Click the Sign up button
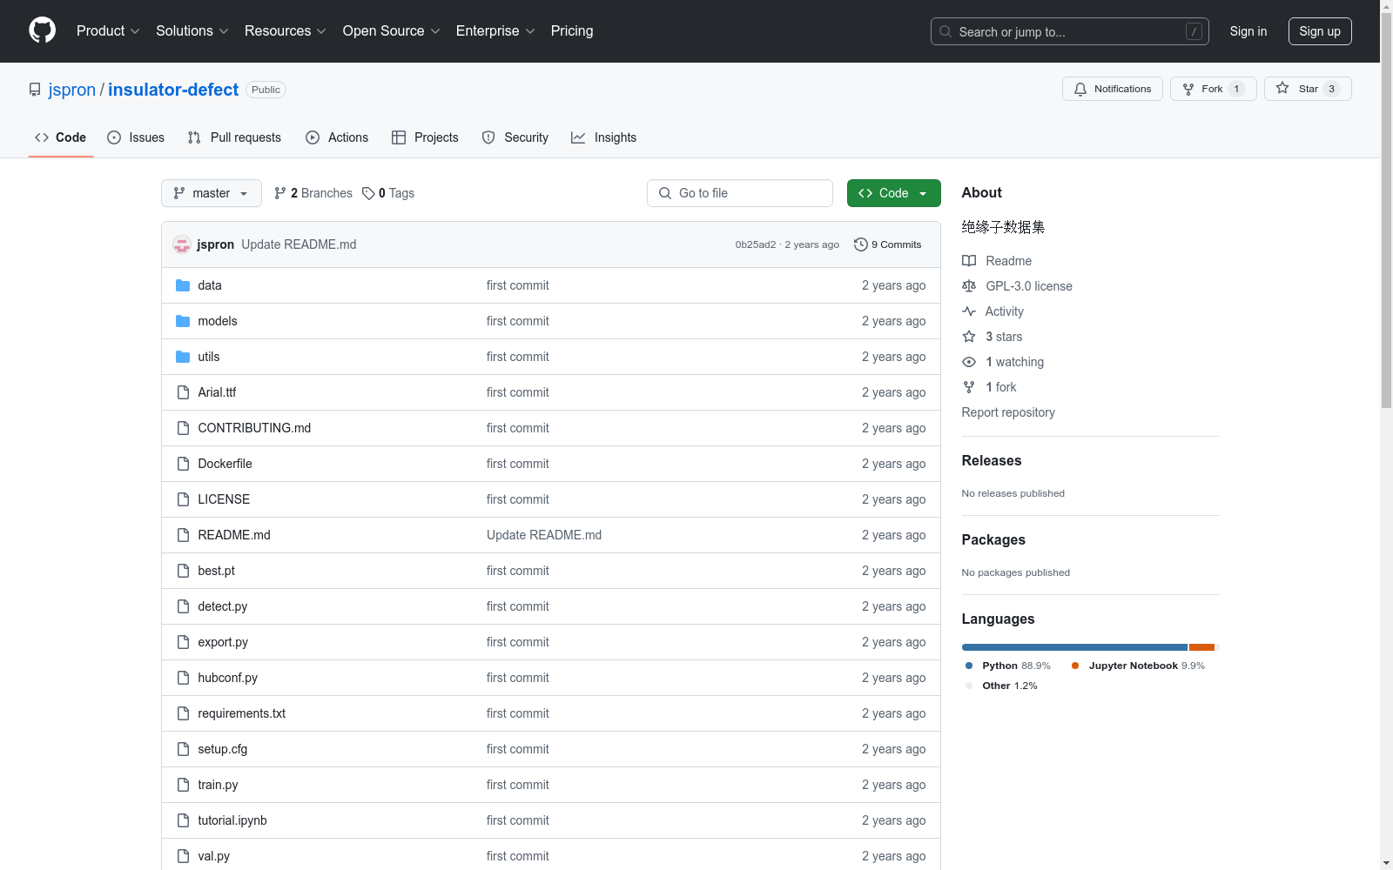Viewport: 1393px width, 870px height. (1320, 31)
